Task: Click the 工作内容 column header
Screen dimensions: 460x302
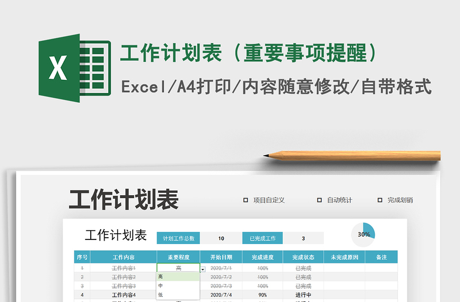Action: 124,257
